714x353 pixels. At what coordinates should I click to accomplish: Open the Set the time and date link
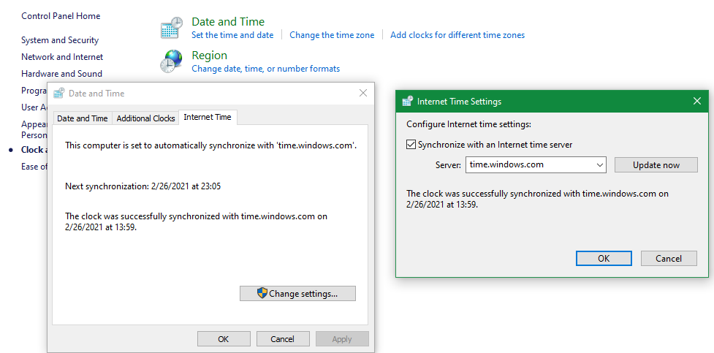pyautogui.click(x=232, y=35)
